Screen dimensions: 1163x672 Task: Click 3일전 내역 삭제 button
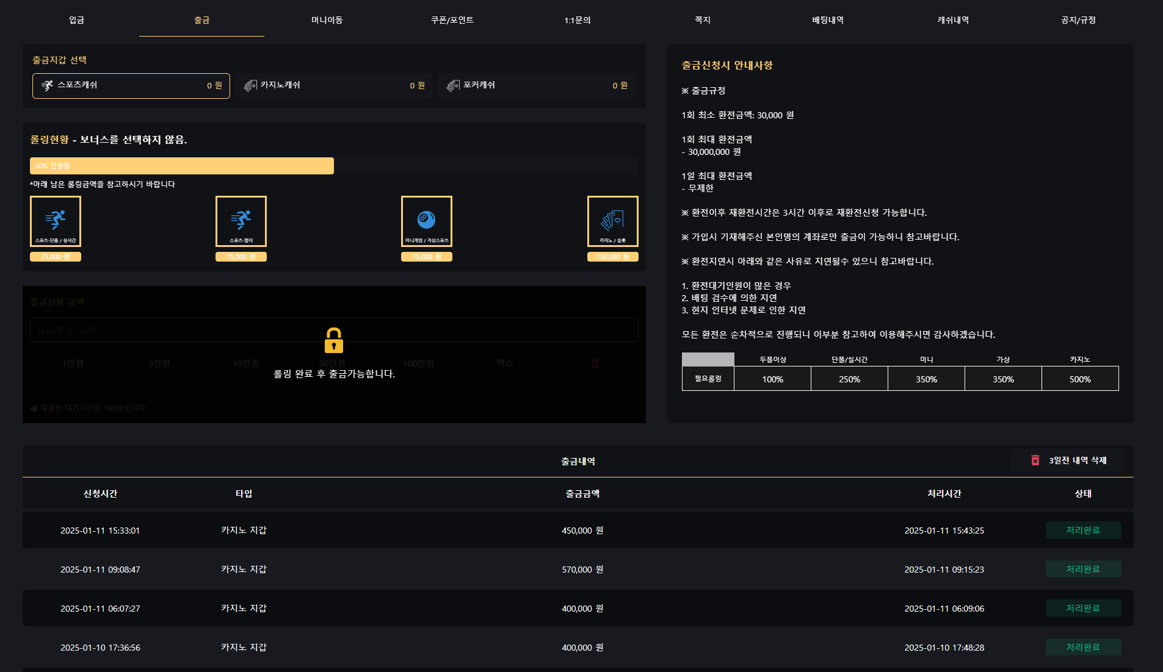(1067, 460)
